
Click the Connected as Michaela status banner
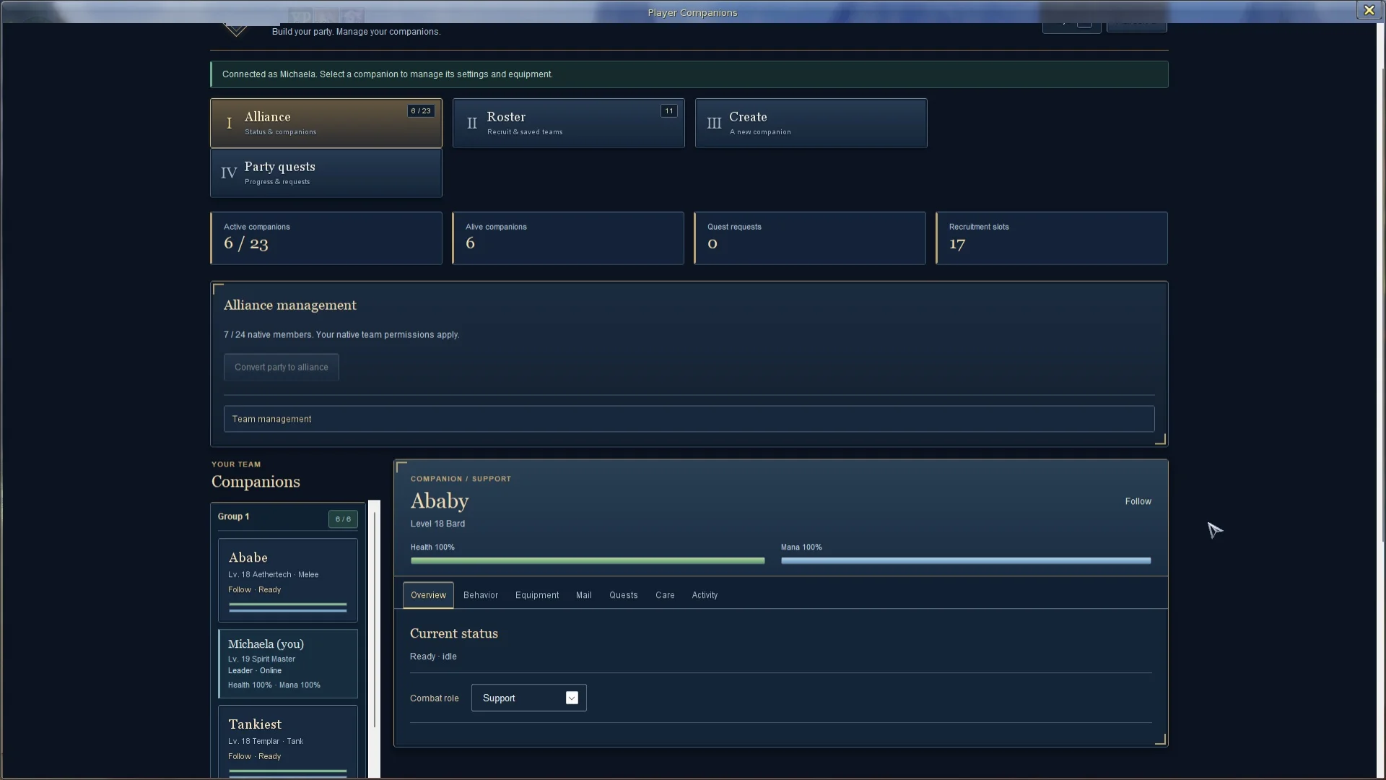(x=689, y=74)
